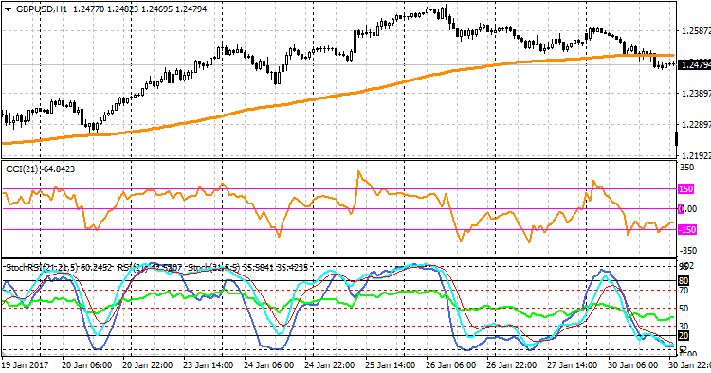Click the CCI(21) -64.8423 indicator label

(x=41, y=169)
